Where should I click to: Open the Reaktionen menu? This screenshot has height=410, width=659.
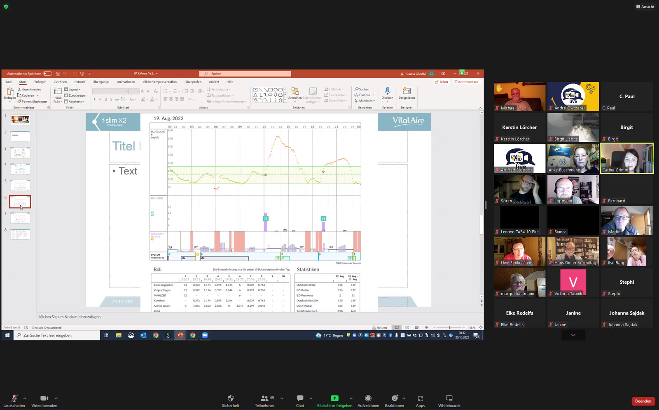coord(394,401)
